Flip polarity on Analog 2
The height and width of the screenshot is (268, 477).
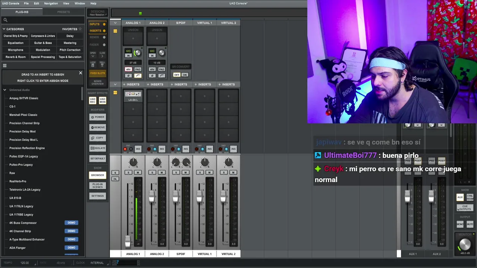pos(152,76)
